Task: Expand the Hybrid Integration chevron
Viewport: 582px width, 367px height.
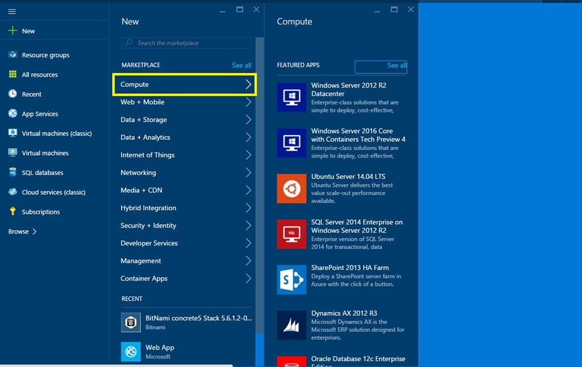Action: pos(248,208)
